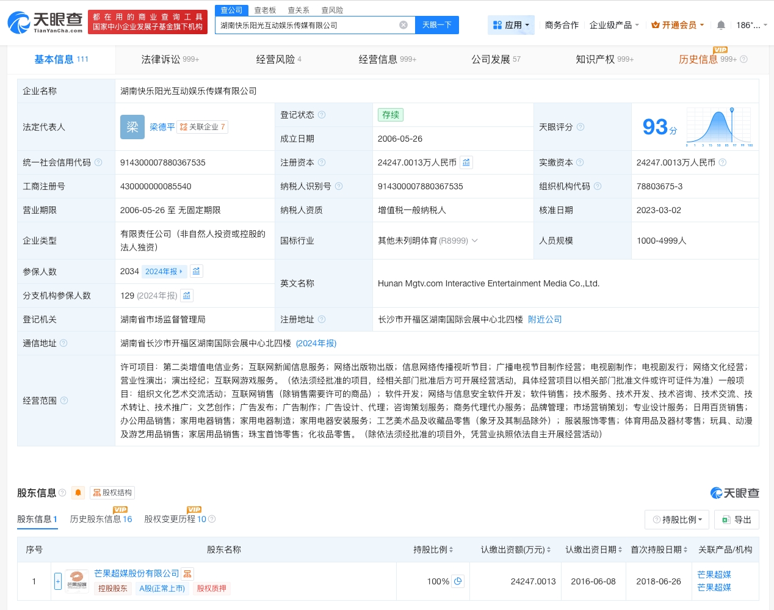Click the Tianyancha logo in header
Image resolution: width=774 pixels, height=610 pixels.
45,22
